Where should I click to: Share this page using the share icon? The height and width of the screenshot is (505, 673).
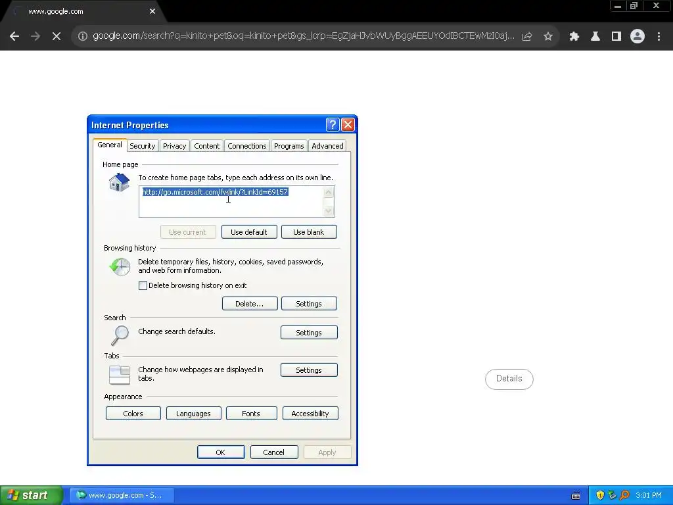(527, 37)
